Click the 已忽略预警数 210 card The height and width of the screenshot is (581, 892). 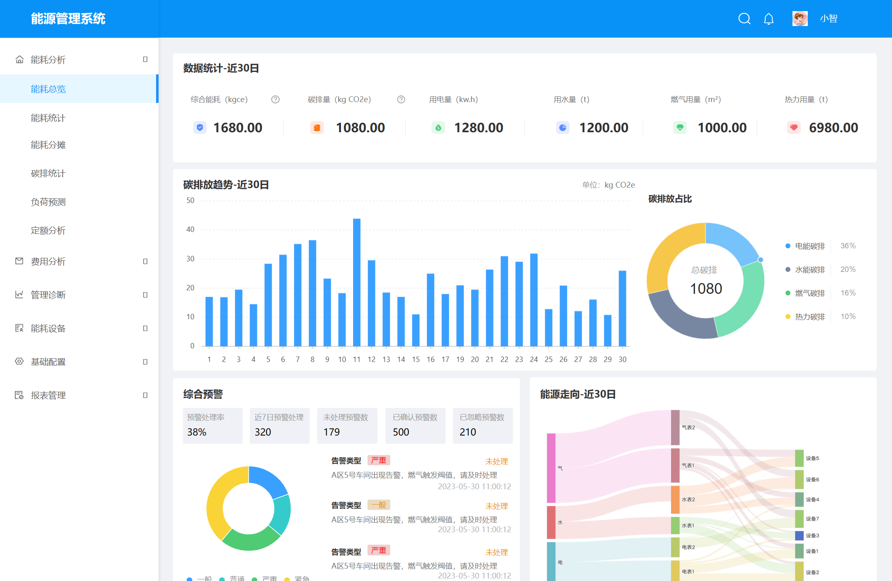(483, 426)
